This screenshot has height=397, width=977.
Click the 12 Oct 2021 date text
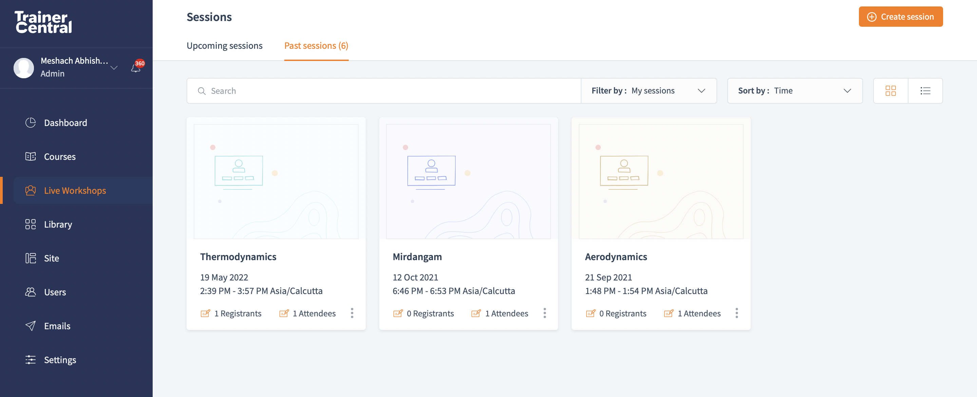(415, 277)
